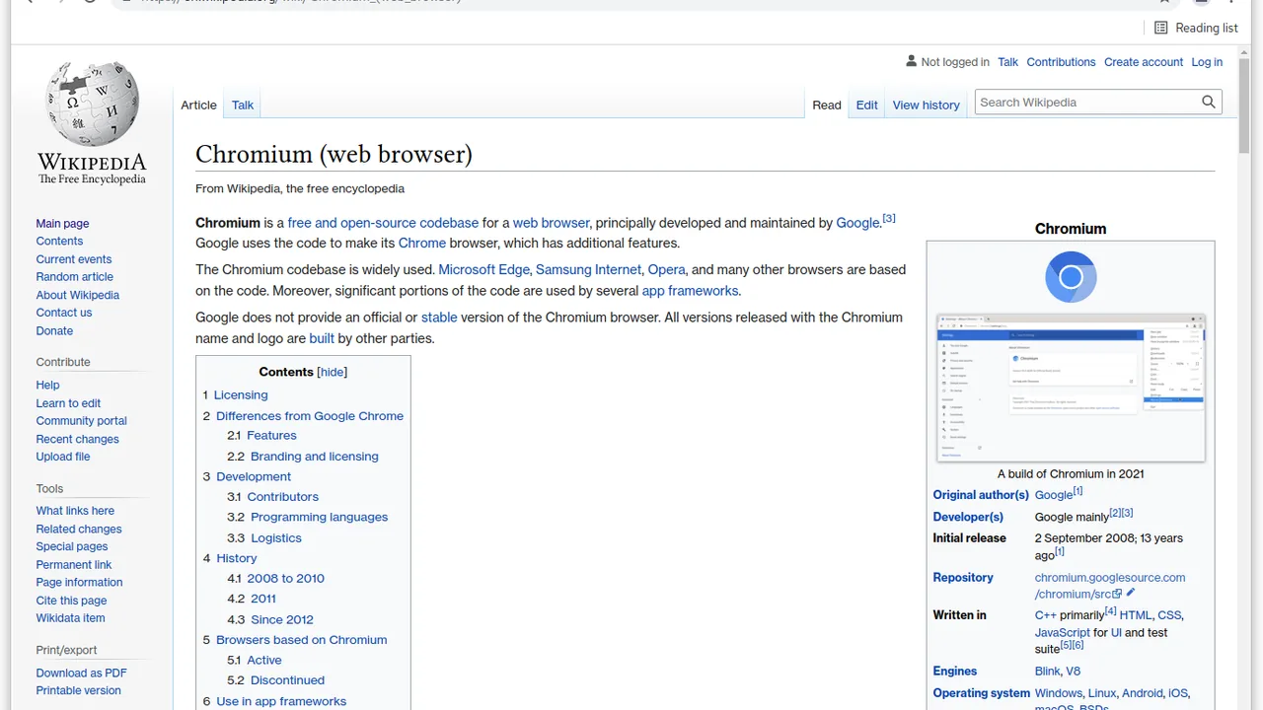Open Page information link

80,583
